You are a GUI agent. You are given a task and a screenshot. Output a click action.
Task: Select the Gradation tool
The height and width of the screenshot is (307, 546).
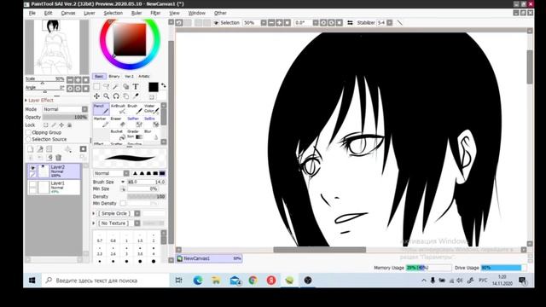135,135
